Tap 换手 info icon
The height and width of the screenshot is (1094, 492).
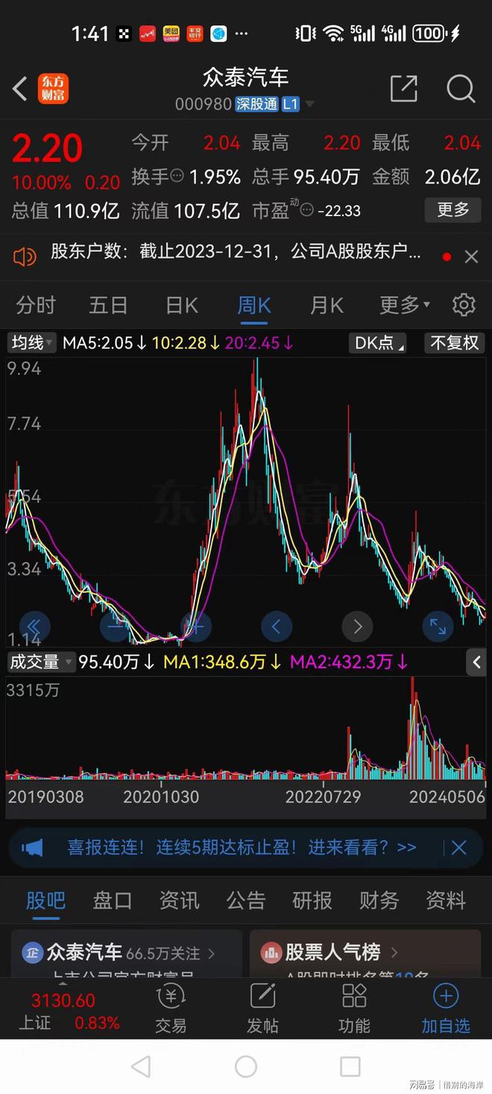coord(177,177)
